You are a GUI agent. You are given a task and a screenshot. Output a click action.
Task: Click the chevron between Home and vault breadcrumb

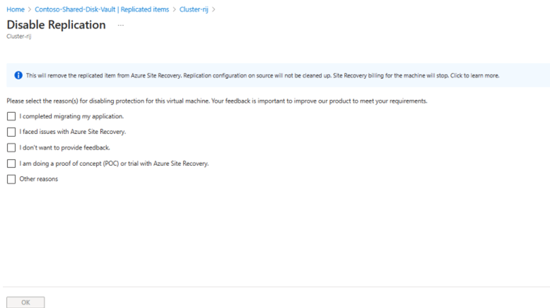29,9
